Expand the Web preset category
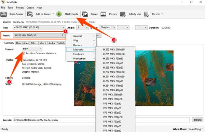205x132 pixels. 81,41
